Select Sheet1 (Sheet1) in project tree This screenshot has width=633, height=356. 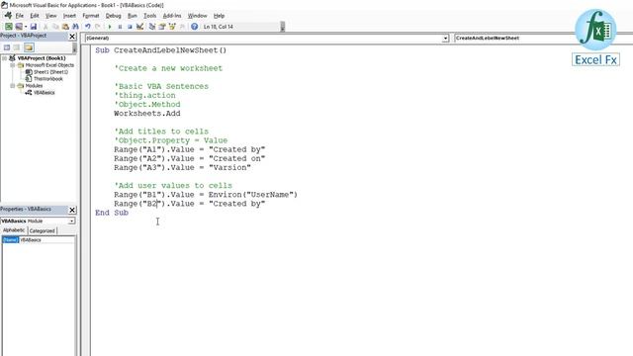pos(50,72)
